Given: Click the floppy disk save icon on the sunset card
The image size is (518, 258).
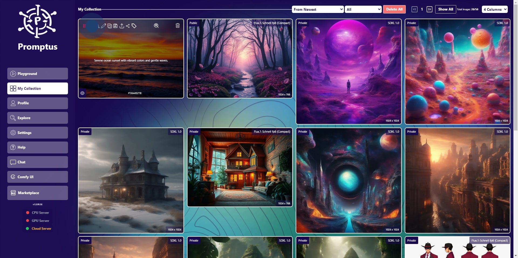Looking at the screenshot, I should [x=115, y=26].
